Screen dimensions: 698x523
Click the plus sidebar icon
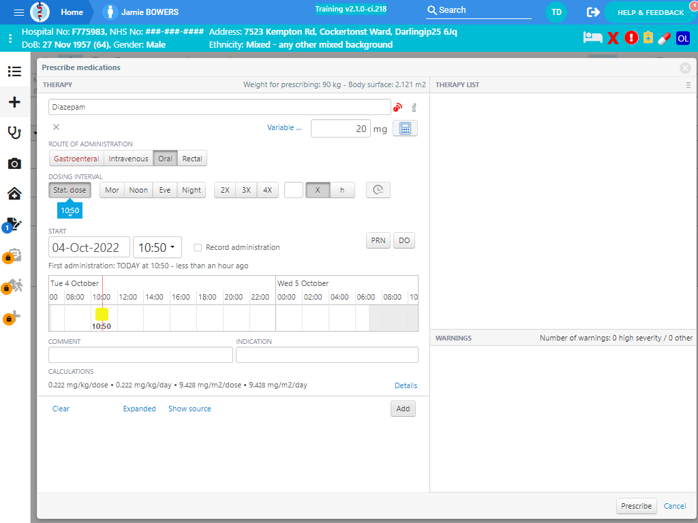pyautogui.click(x=15, y=102)
